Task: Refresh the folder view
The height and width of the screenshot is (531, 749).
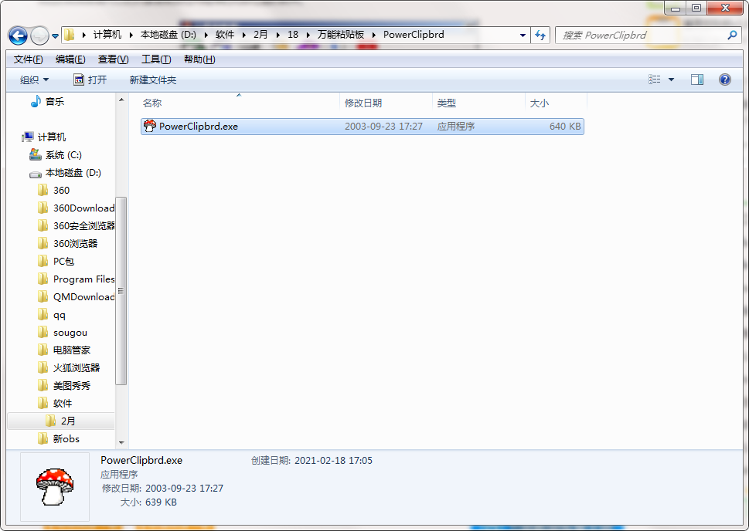Action: 540,36
